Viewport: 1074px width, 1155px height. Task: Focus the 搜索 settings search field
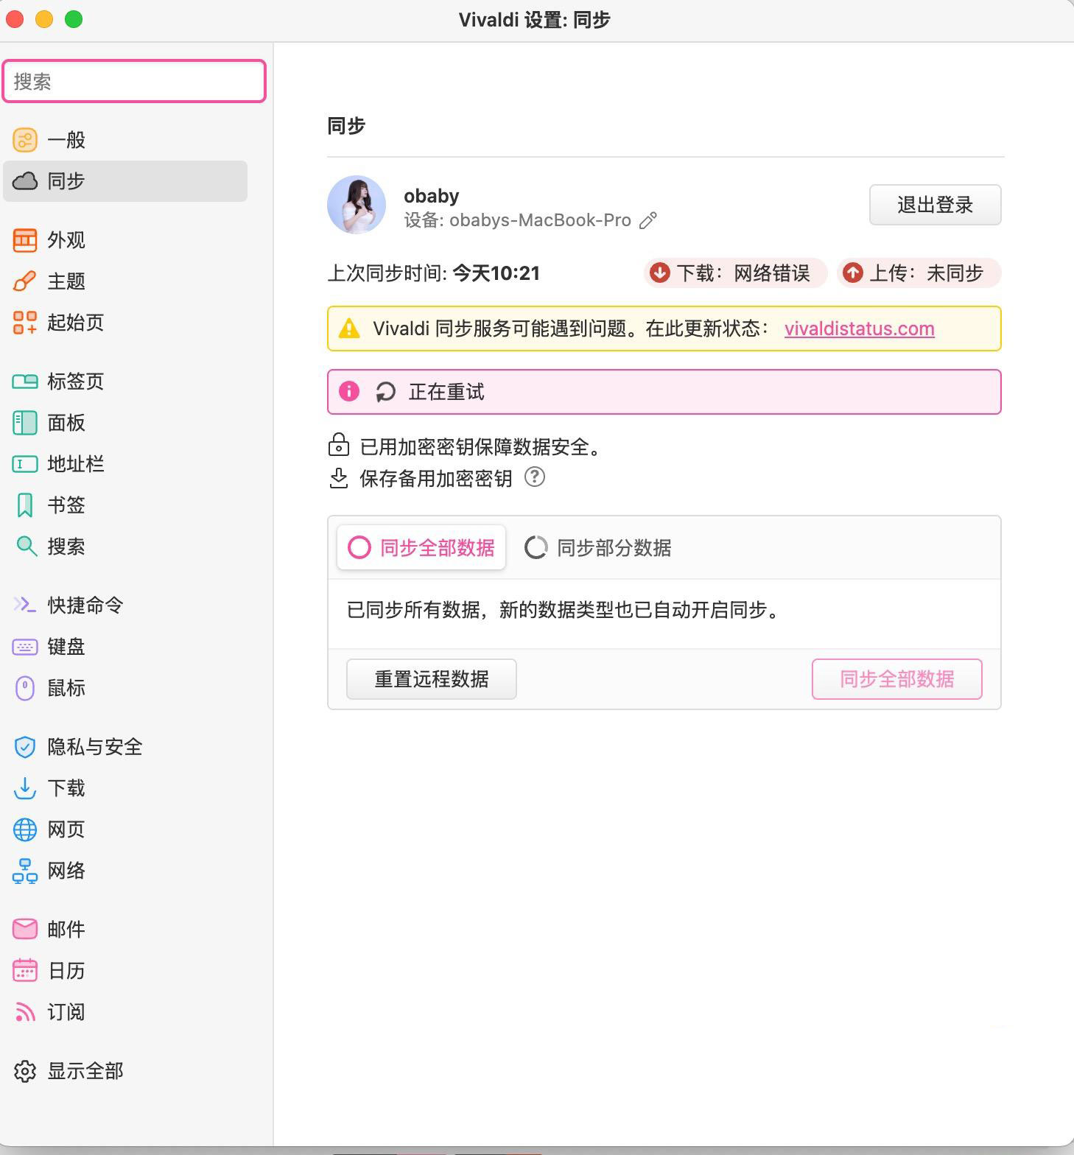(x=134, y=81)
